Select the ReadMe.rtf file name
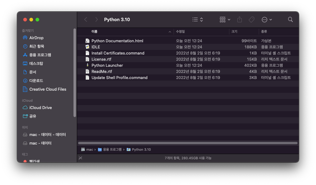Image resolution: width=316 pixels, height=185 pixels. (102, 72)
